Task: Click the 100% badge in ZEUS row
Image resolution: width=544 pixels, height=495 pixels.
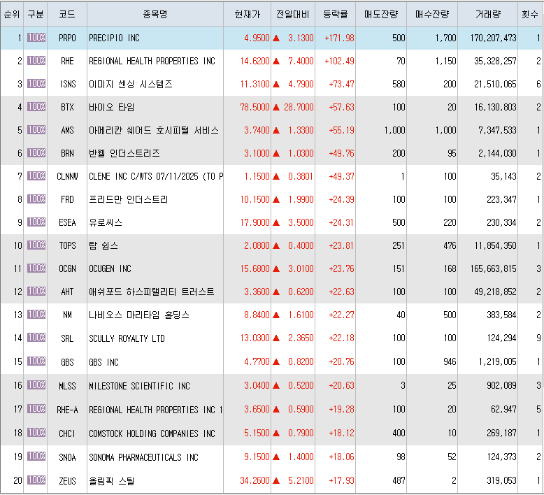Action: 36,480
